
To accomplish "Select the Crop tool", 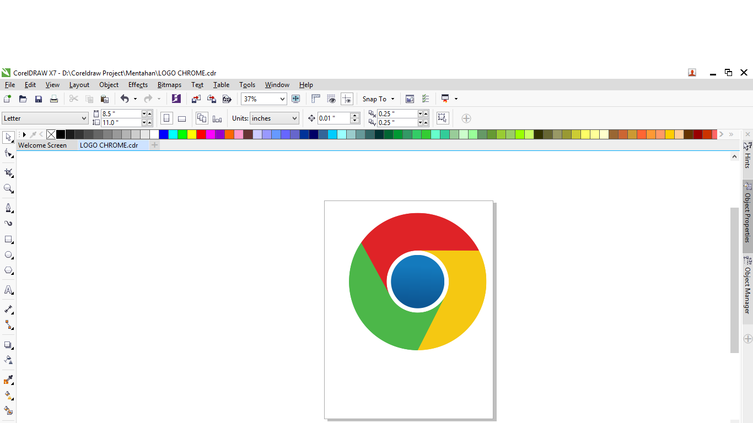I will click(8, 172).
